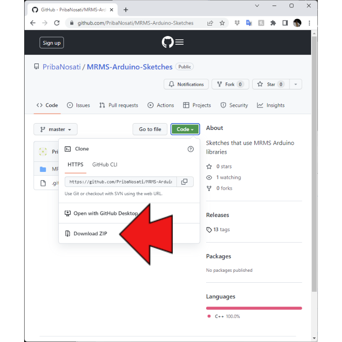The image size is (342, 342).
Task: Open the Pull requests tab
Action: click(x=119, y=105)
